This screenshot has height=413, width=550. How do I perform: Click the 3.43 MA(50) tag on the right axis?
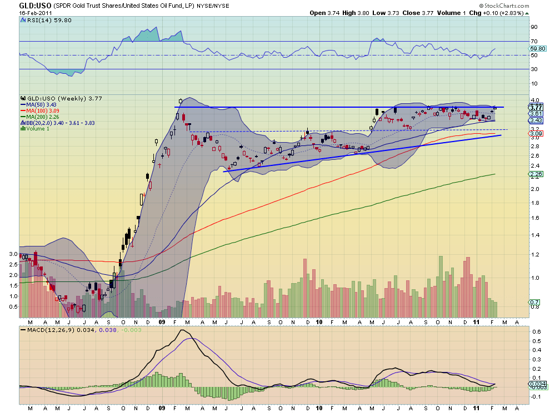tap(536, 120)
